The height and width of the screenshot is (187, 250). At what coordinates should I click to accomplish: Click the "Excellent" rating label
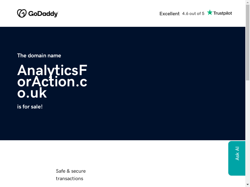pyautogui.click(x=169, y=14)
